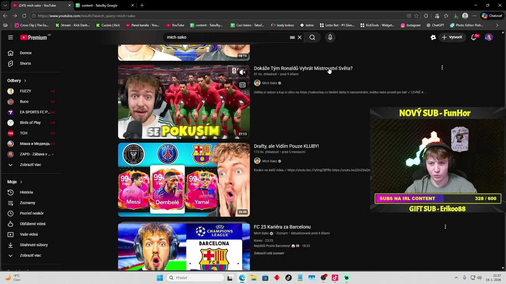Open Mich Sako channel under the Drafty video
The image size is (506, 284).
pyautogui.click(x=270, y=161)
